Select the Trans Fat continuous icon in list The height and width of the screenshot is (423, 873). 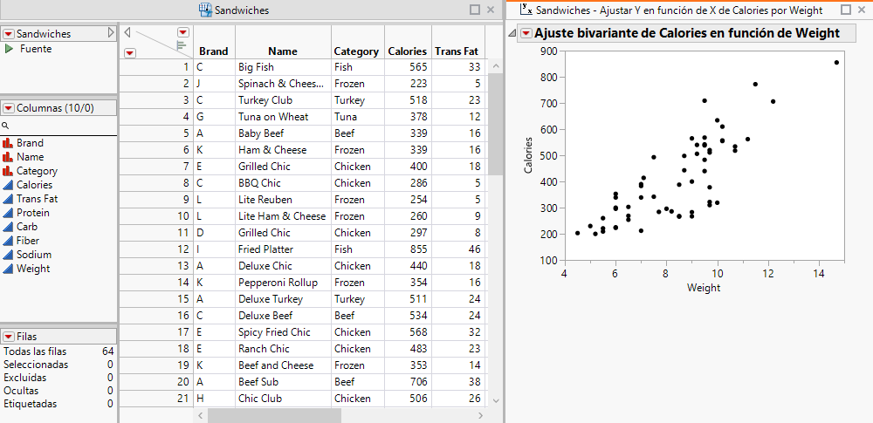coord(8,199)
